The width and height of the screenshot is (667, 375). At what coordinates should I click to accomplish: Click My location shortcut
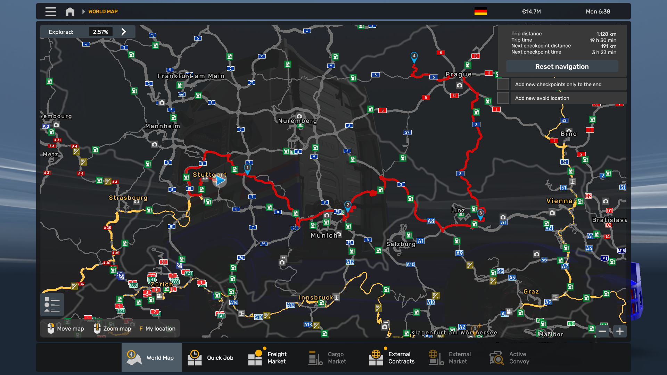tap(157, 328)
